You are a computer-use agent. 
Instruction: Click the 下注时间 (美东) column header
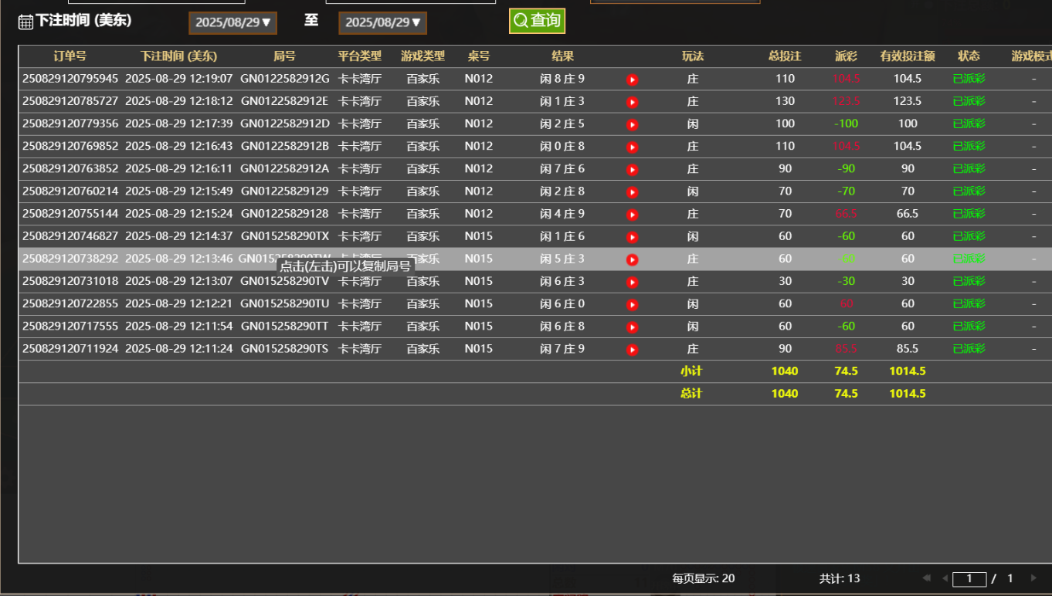tap(178, 56)
